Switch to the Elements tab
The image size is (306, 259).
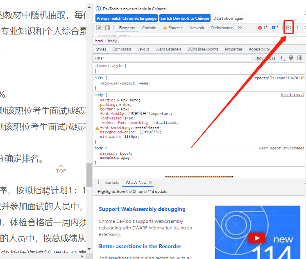click(127, 28)
